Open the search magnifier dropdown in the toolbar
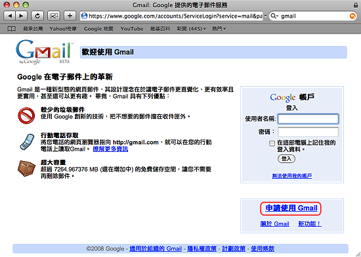 pos(274,16)
